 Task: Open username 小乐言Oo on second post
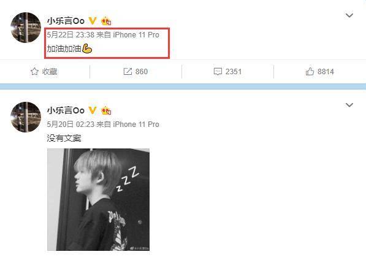pyautogui.click(x=66, y=110)
